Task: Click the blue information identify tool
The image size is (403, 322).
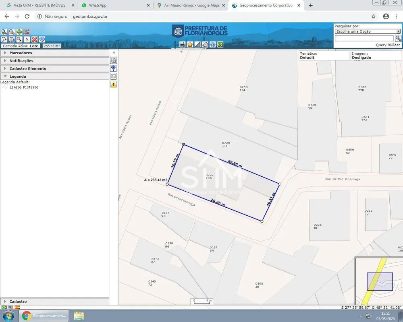Action: click(42, 39)
